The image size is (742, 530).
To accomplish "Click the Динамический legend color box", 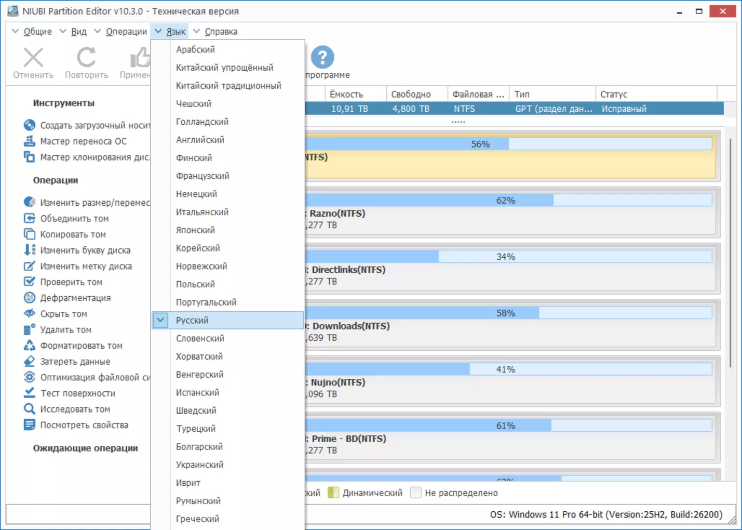I will click(333, 493).
